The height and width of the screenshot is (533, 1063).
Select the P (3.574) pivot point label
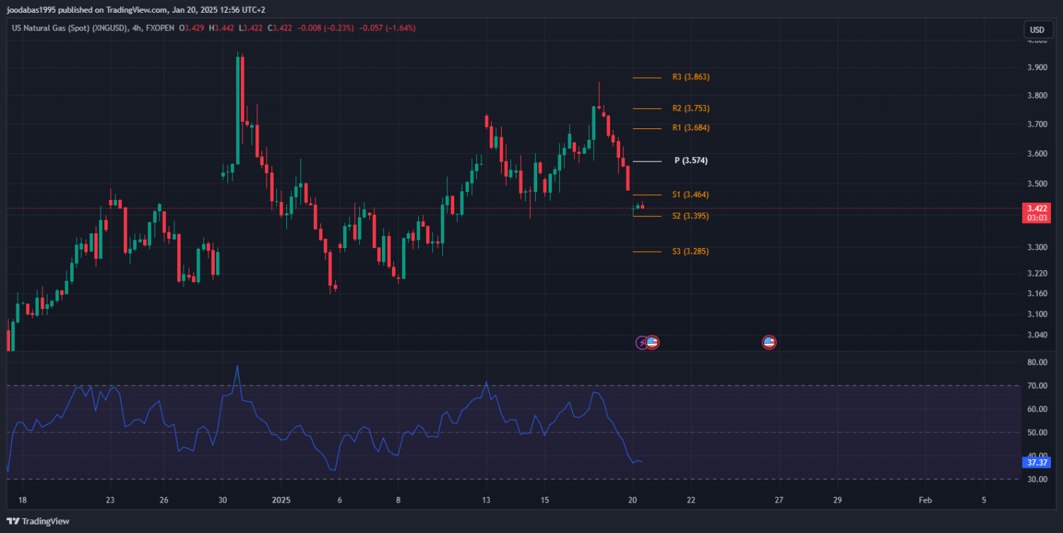(690, 161)
